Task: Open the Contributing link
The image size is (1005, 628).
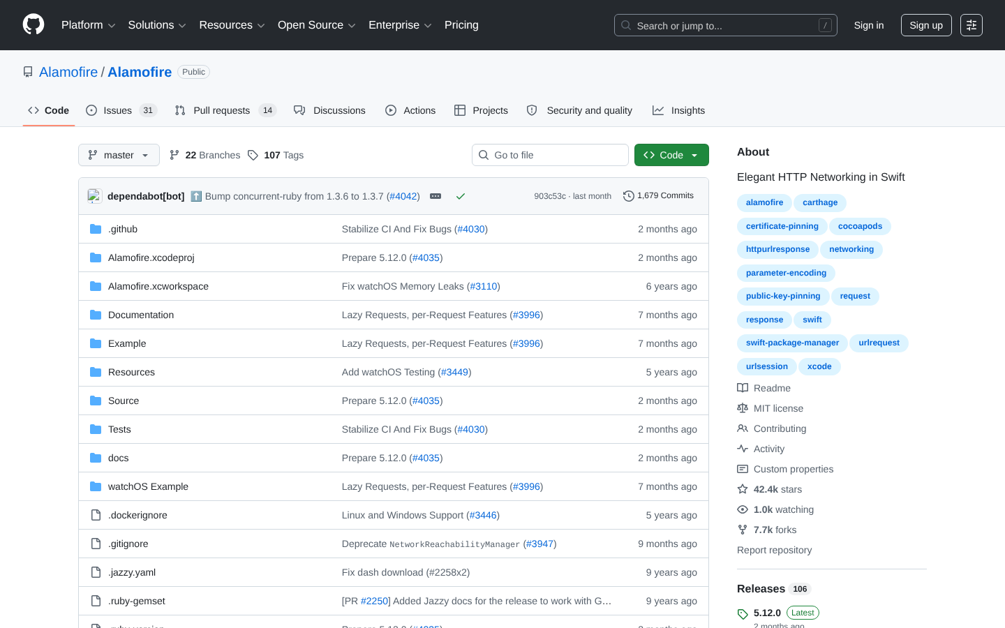Action: pyautogui.click(x=780, y=428)
